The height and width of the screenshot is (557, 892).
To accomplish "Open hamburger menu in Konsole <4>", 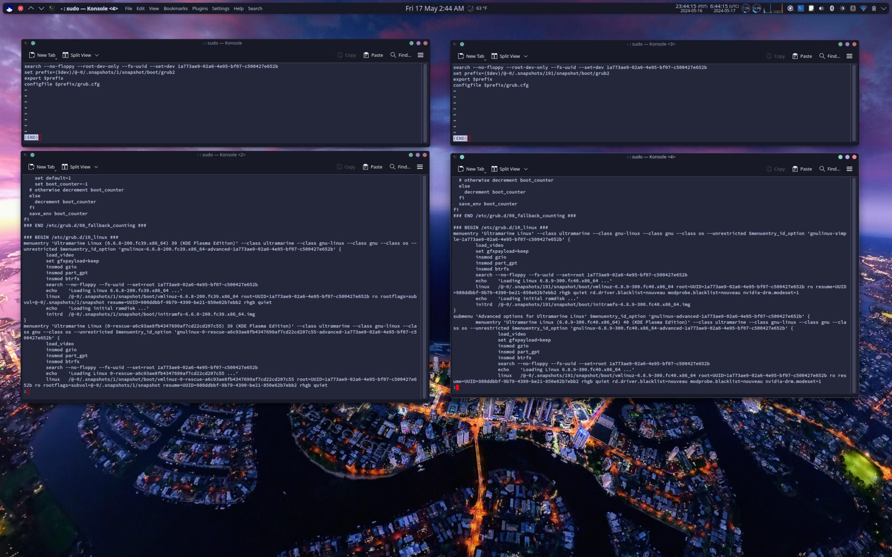I will pos(850,169).
